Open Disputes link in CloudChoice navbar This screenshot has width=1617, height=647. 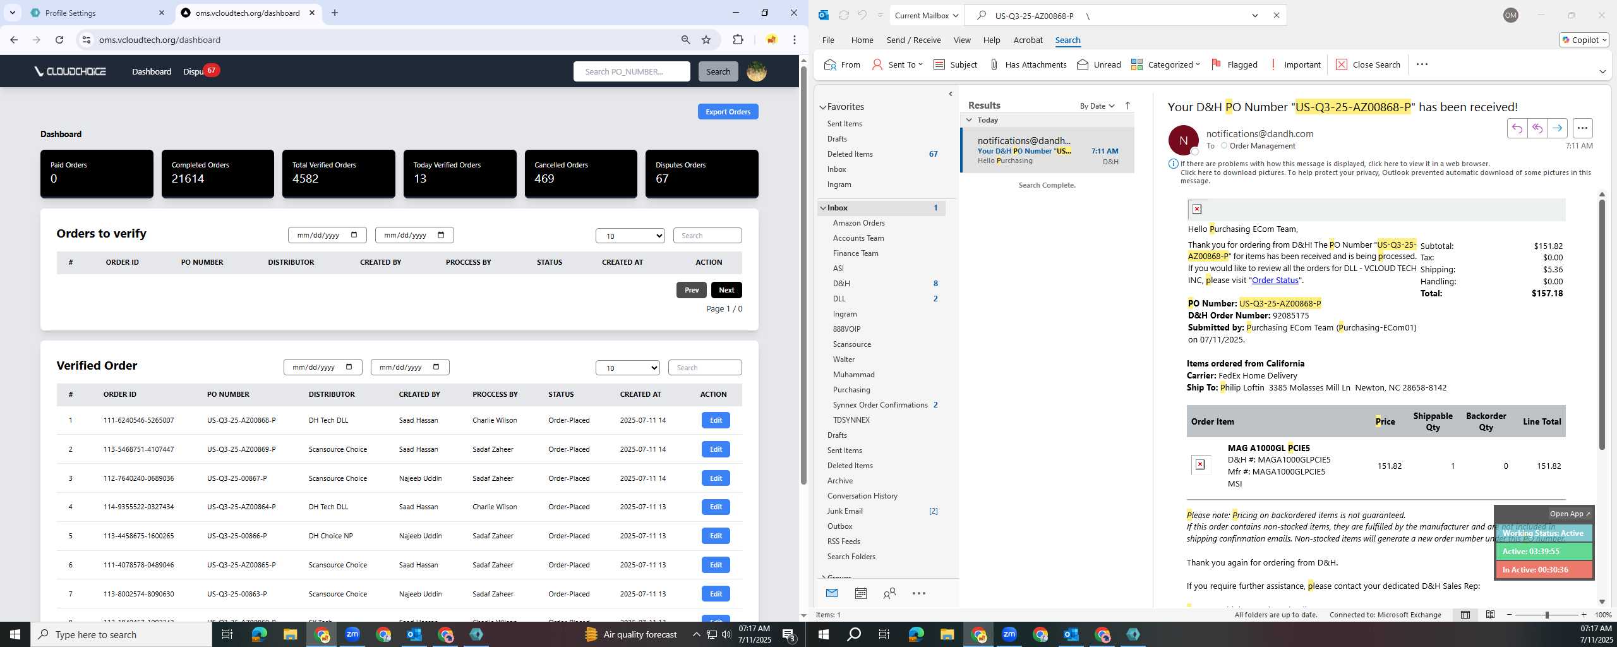[193, 71]
